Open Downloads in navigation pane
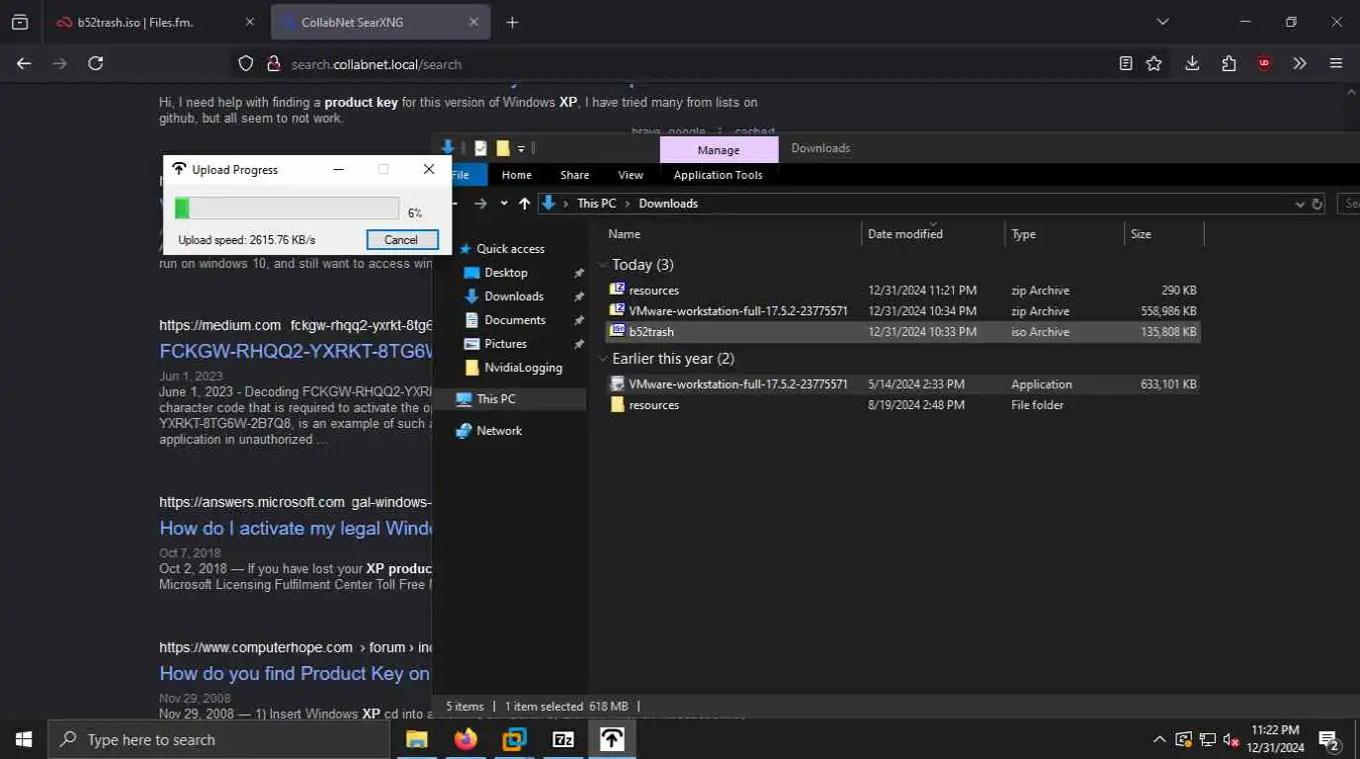 click(514, 296)
